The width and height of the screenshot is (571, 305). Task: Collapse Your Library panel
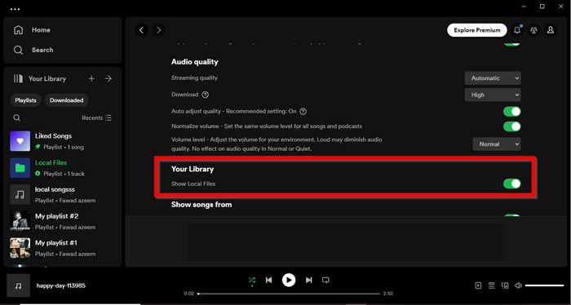pyautogui.click(x=40, y=78)
